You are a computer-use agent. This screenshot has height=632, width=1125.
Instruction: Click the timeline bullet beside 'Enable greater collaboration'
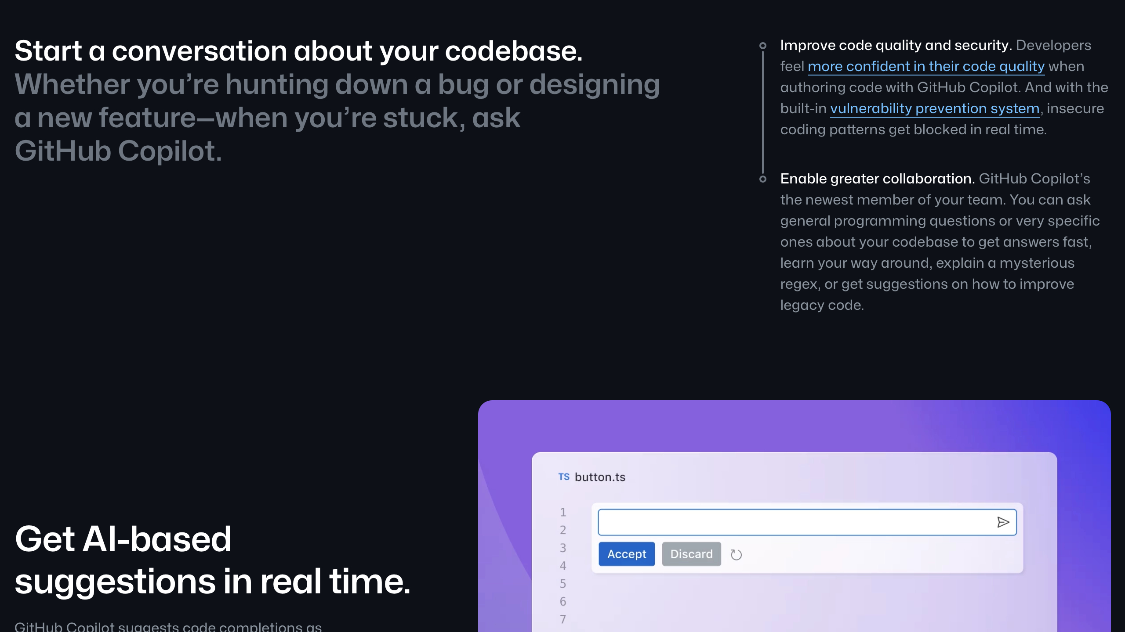point(763,179)
